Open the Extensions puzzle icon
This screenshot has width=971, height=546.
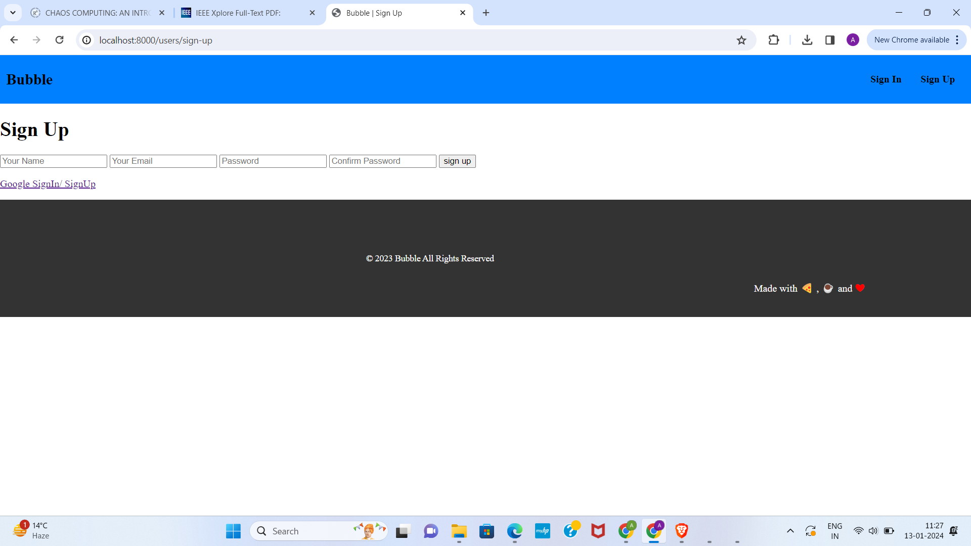pos(774,40)
